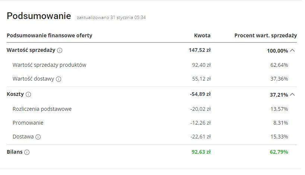
Task: Click the Rozliczenia podstawowe row
Action: [x=152, y=109]
